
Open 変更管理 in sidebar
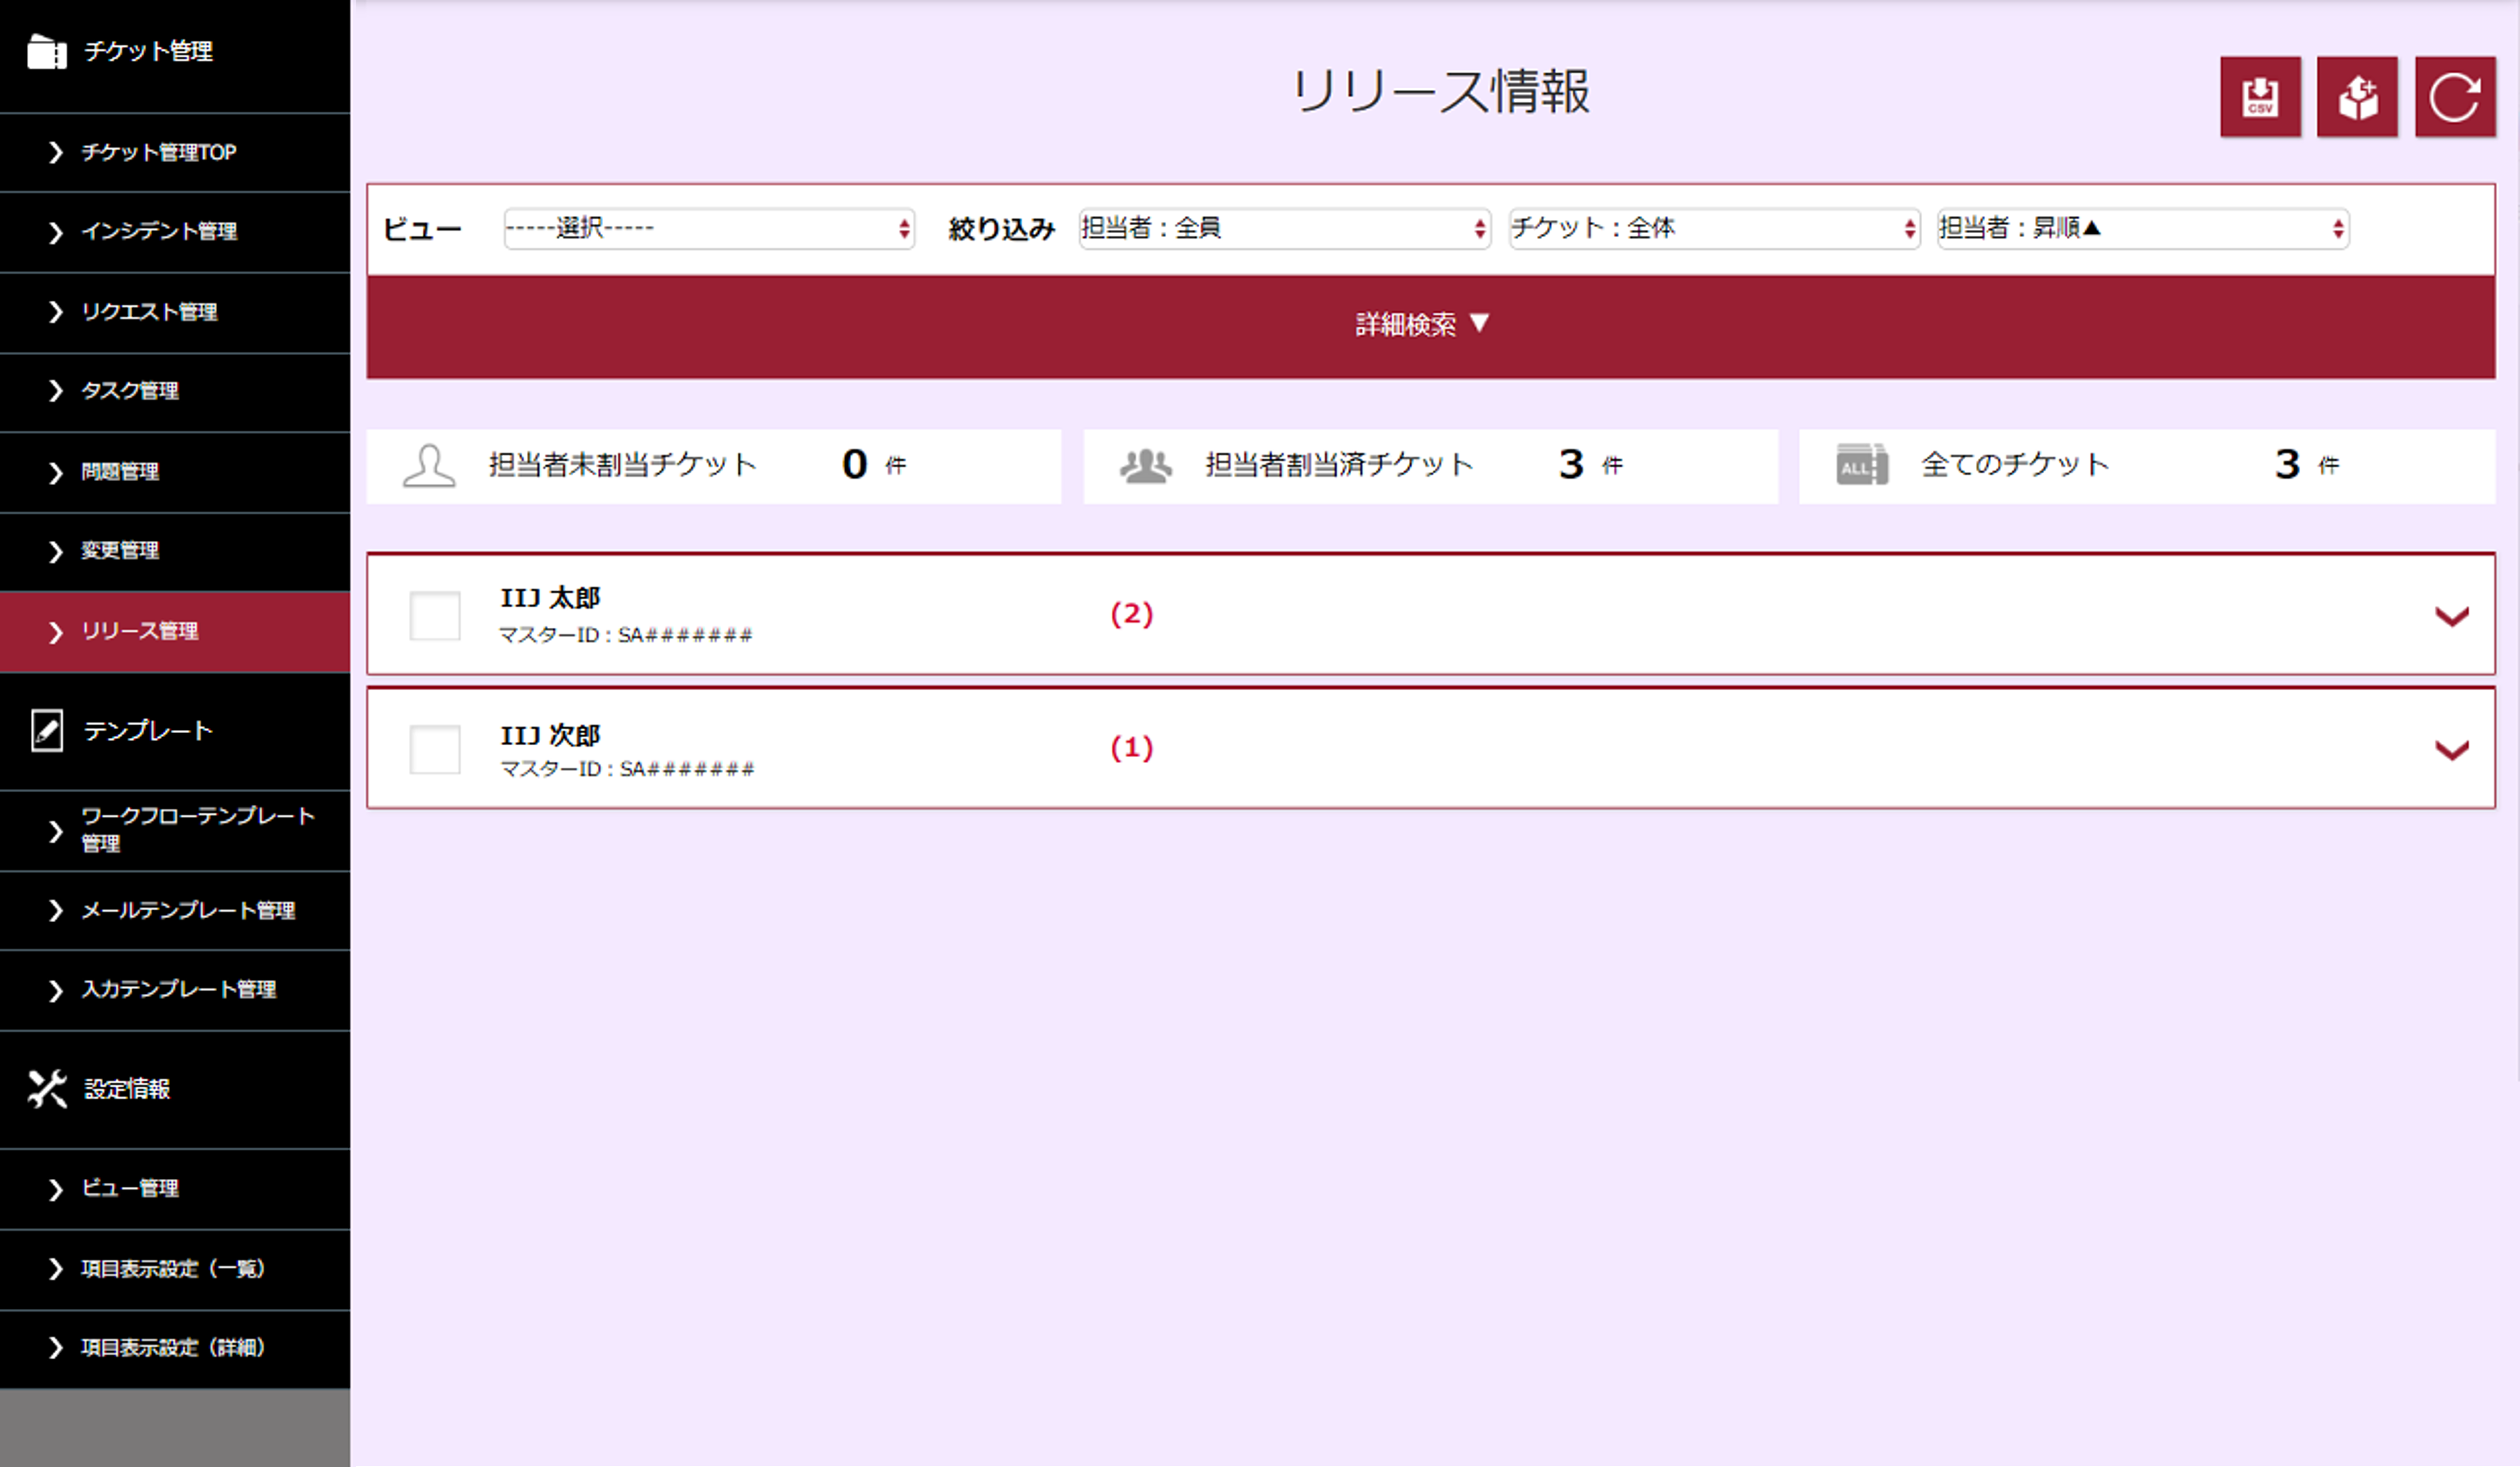pyautogui.click(x=175, y=551)
